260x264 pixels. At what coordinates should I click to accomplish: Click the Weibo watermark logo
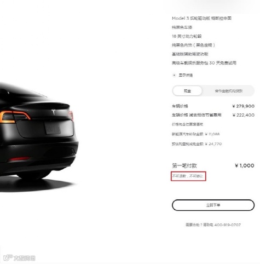19,258
